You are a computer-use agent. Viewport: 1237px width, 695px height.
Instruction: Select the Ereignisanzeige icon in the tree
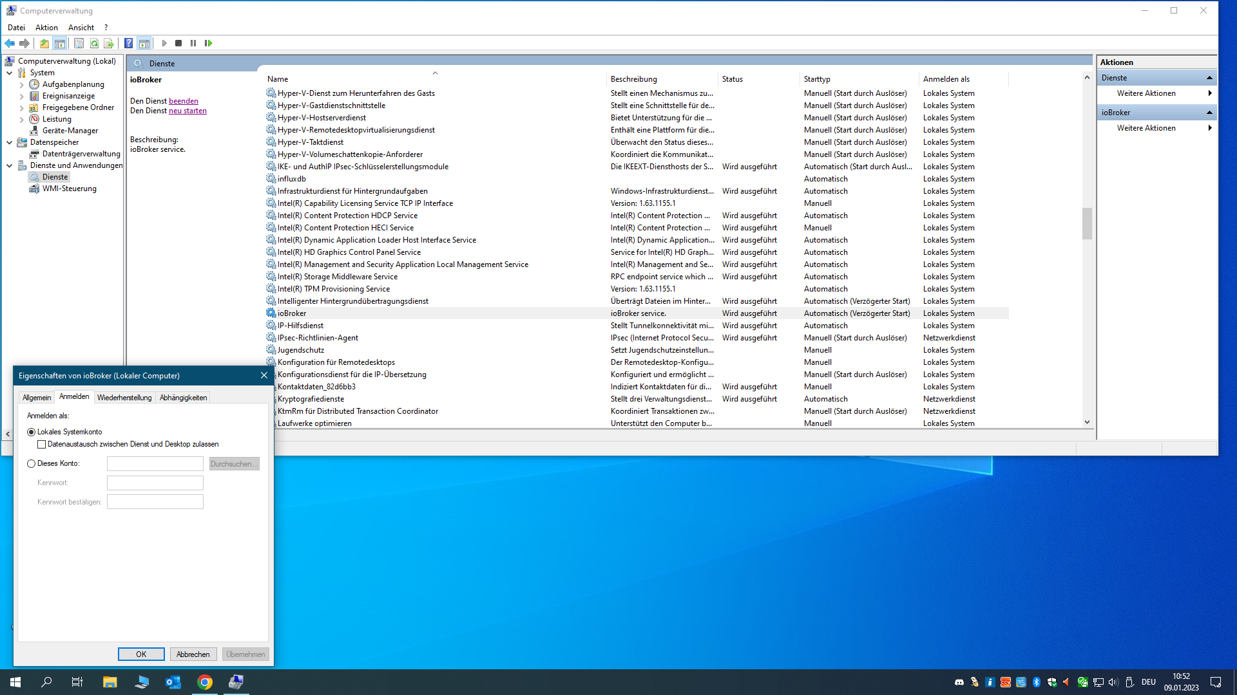click(34, 96)
